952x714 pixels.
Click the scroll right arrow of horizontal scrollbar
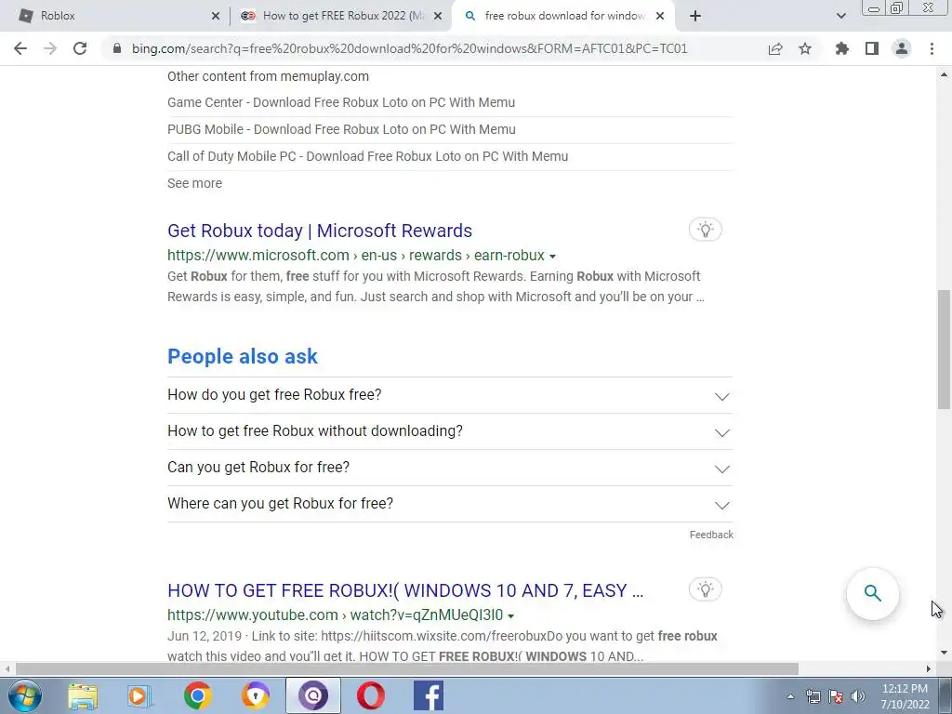[x=929, y=668]
